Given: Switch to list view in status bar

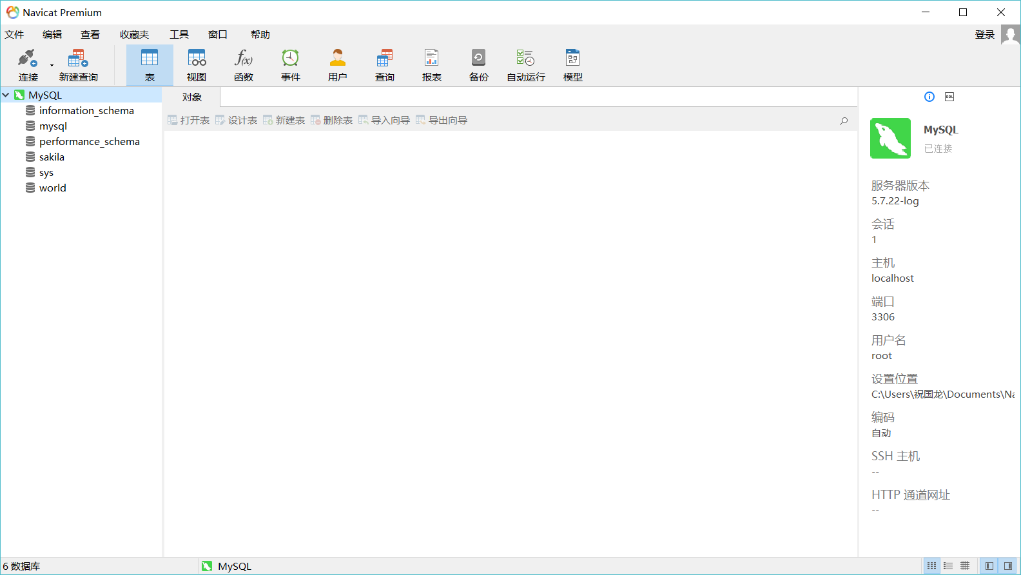Looking at the screenshot, I should pos(948,566).
